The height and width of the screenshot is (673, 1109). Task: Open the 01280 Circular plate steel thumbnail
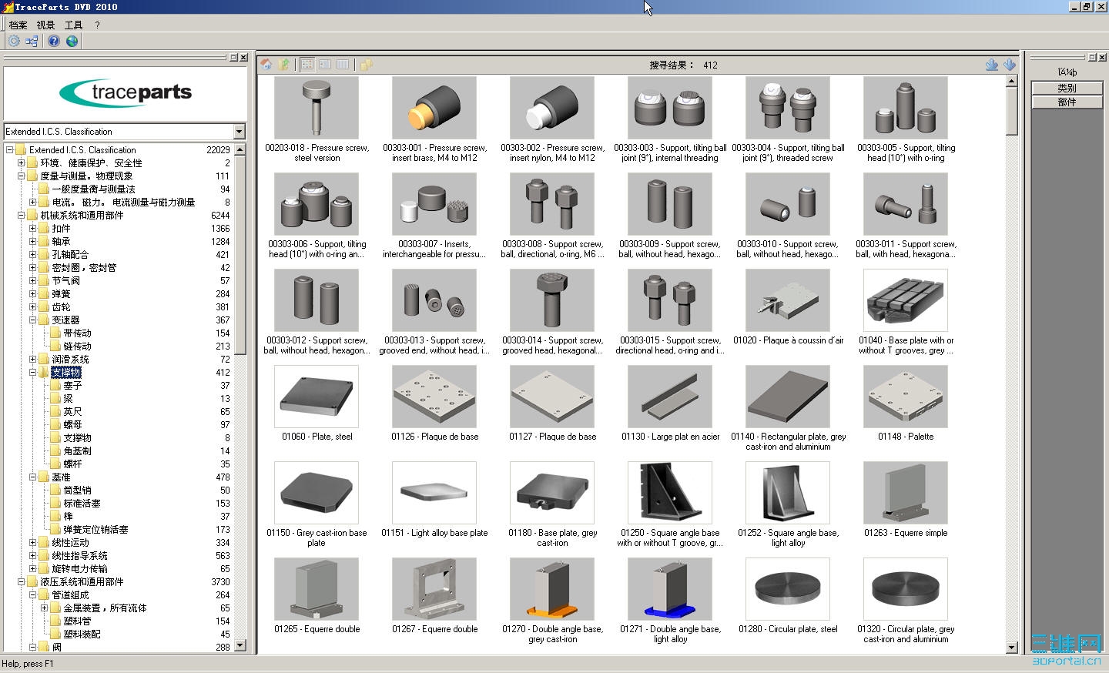[x=788, y=589]
